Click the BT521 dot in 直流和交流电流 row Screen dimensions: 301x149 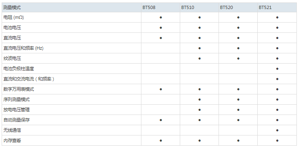point(277,79)
